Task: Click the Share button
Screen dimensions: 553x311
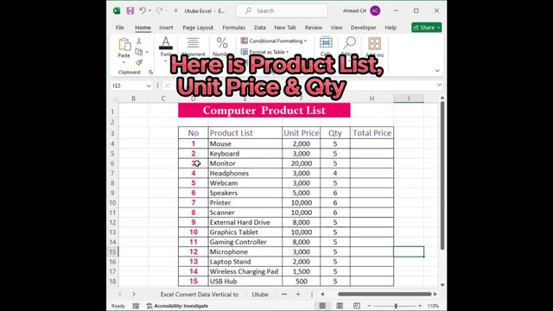Action: [426, 28]
